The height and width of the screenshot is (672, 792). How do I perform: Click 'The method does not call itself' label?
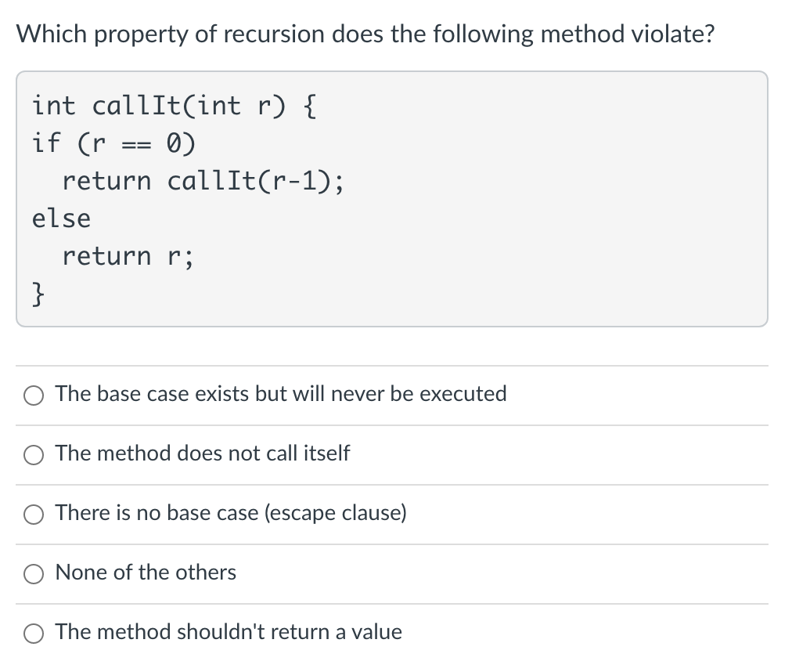[203, 453]
